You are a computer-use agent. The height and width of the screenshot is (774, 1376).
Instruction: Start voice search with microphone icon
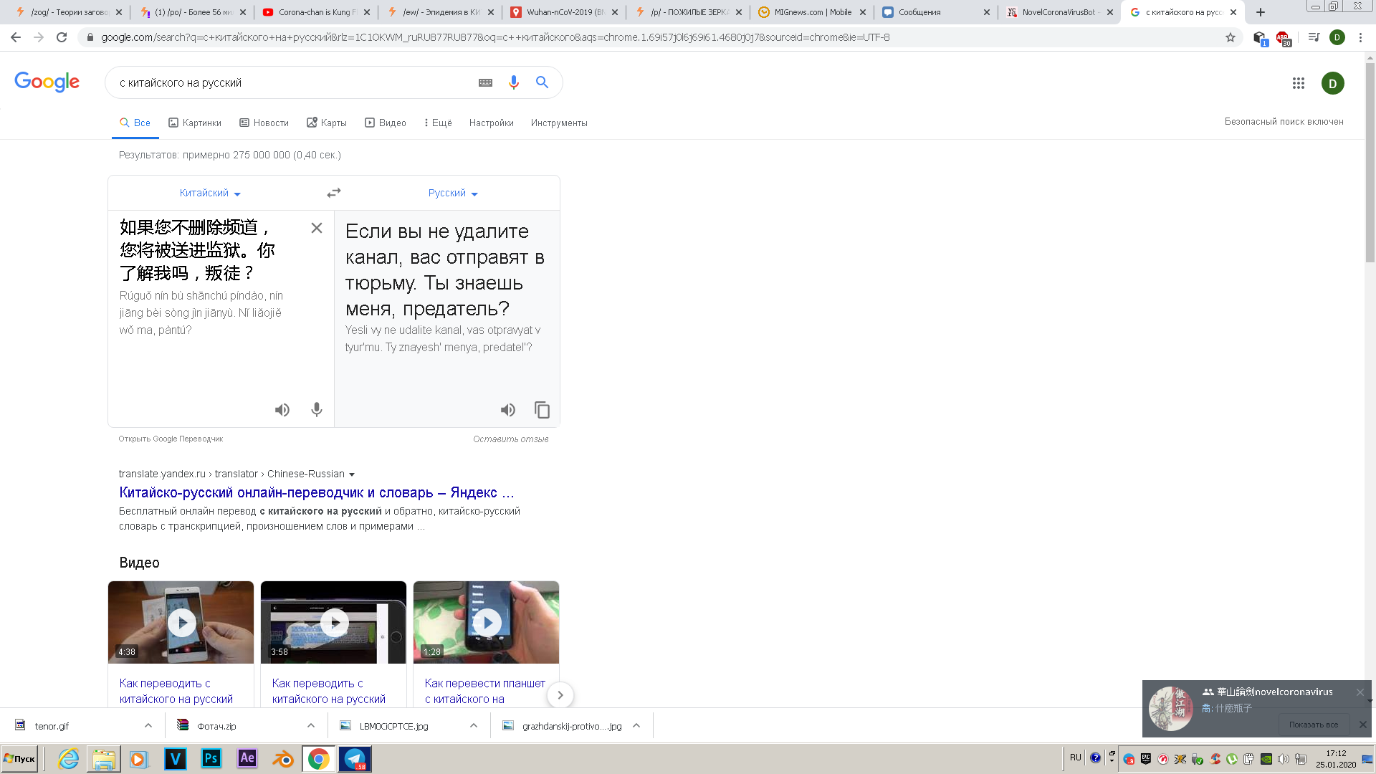pos(514,83)
